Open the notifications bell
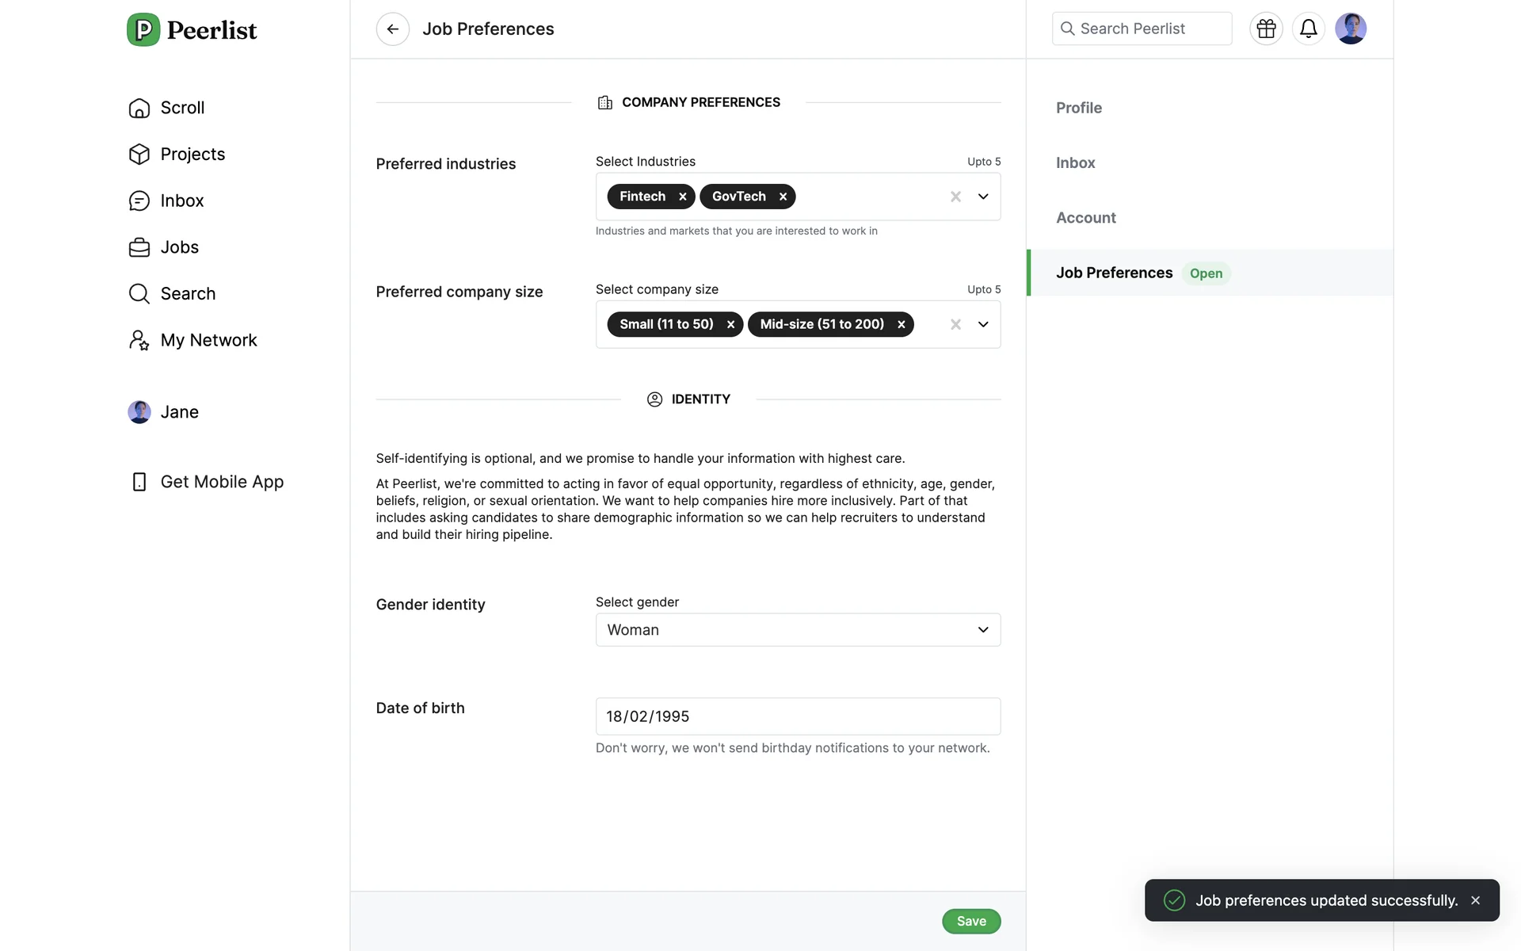 [x=1308, y=29]
